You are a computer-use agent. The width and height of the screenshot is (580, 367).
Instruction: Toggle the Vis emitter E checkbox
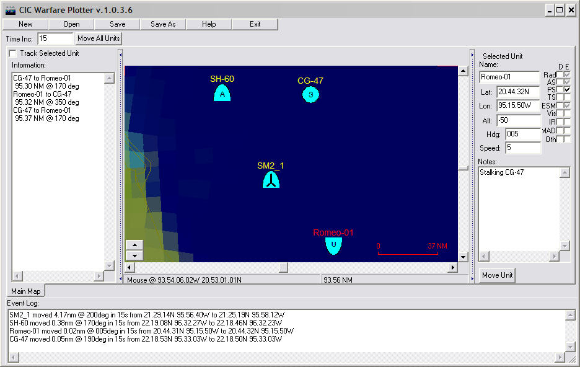[x=567, y=114]
